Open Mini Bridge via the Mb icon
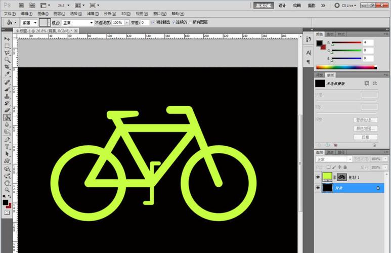This screenshot has width=391, height=253. pyautogui.click(x=32, y=5)
